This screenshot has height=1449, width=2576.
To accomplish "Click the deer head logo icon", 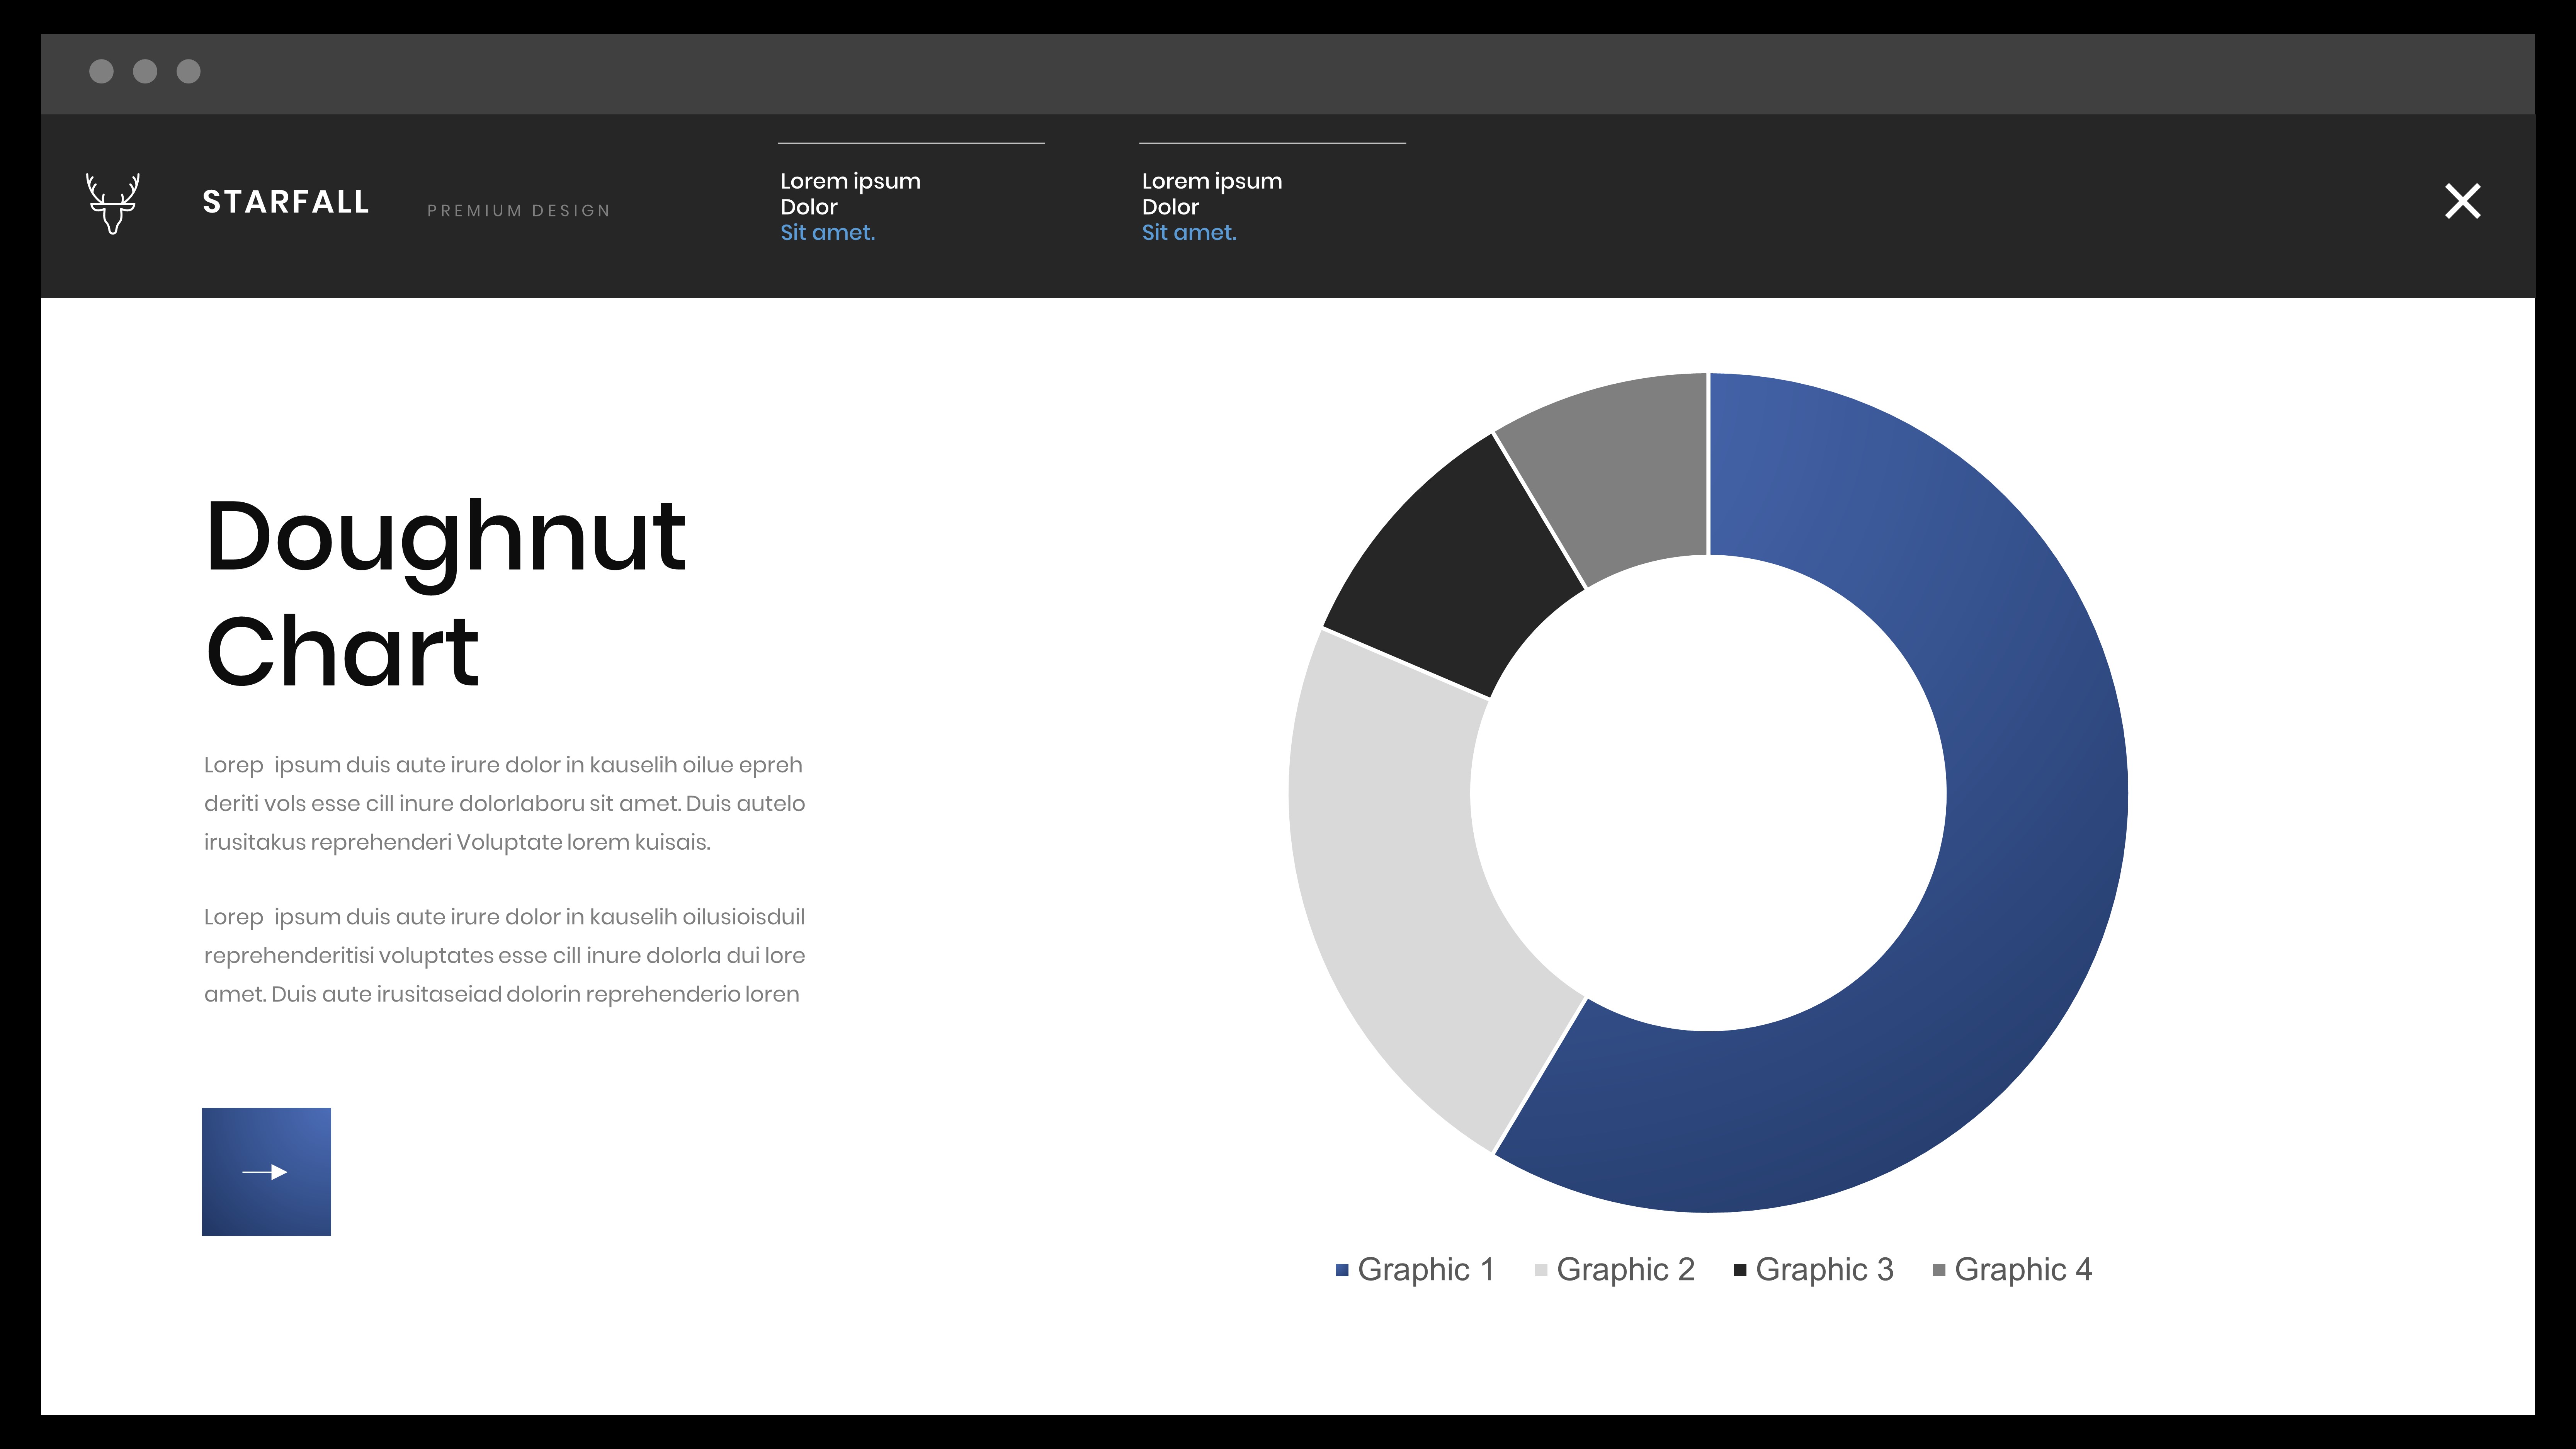I will [x=112, y=203].
